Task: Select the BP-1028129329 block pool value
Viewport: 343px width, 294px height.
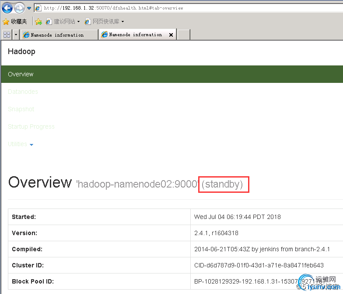Action: (x=260, y=281)
